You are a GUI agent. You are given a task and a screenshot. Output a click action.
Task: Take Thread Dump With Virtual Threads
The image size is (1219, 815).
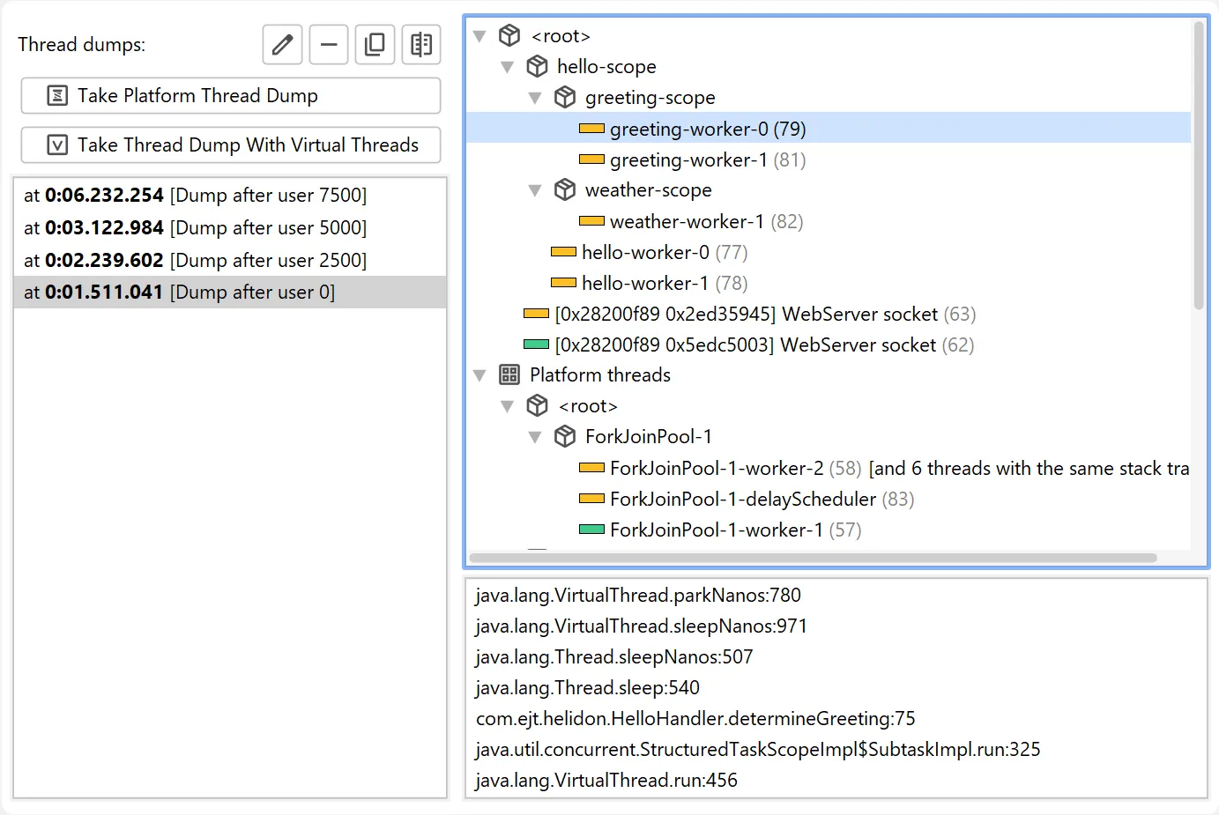point(231,144)
